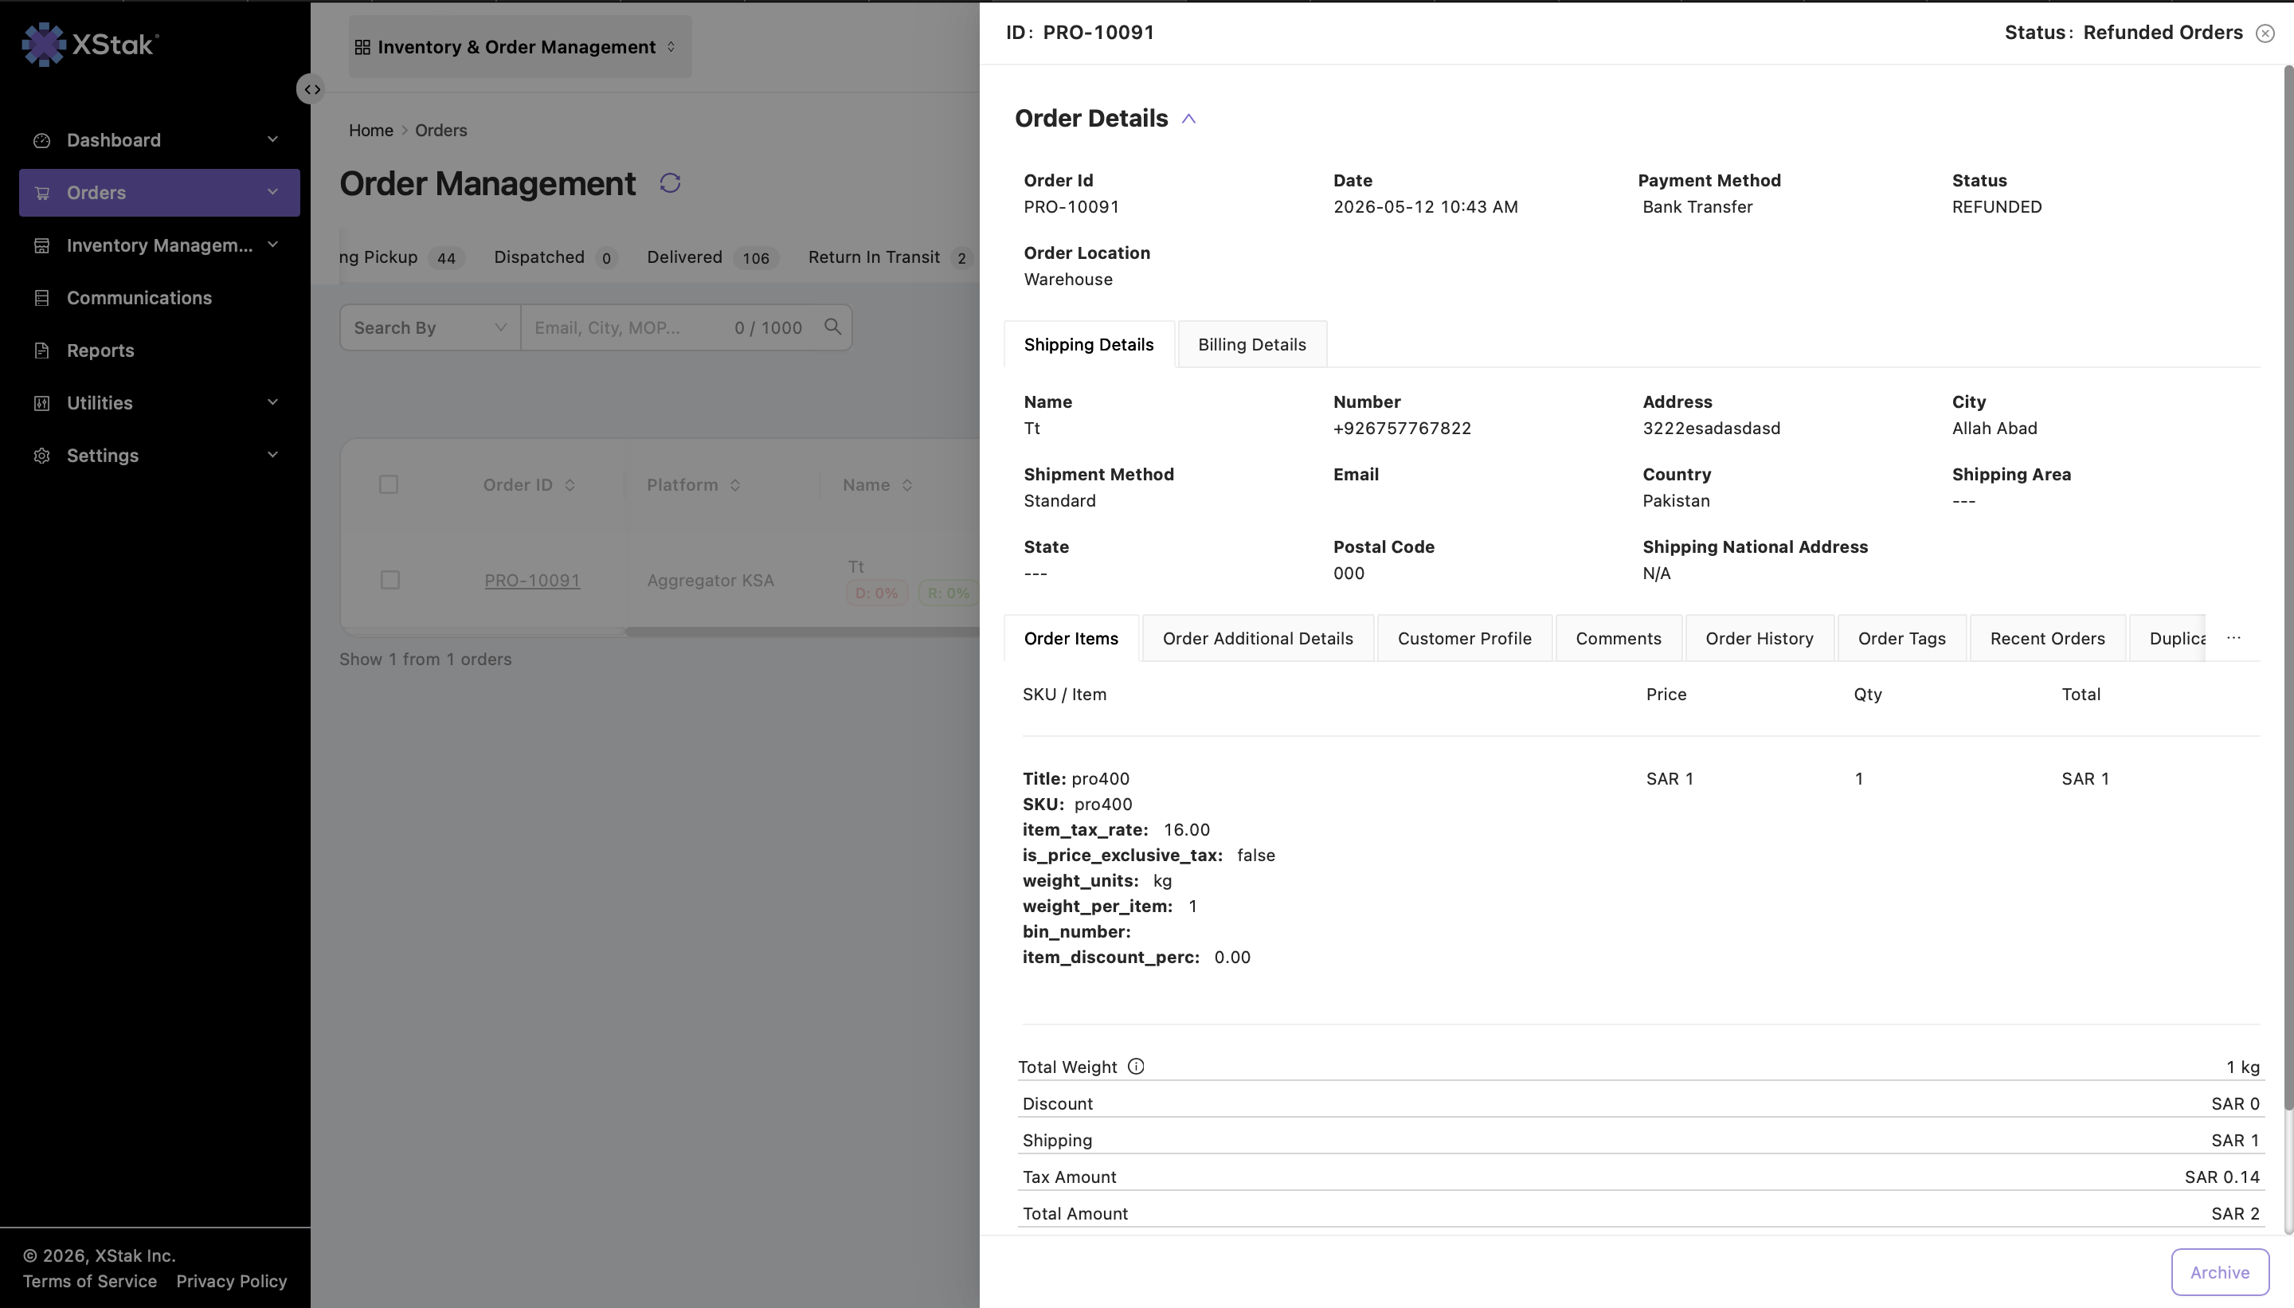Expand the Orders menu chevron
The height and width of the screenshot is (1308, 2294).
(272, 192)
